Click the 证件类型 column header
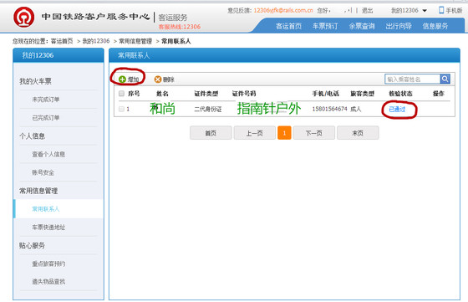Viewport: 468px width, 302px height. coord(206,94)
